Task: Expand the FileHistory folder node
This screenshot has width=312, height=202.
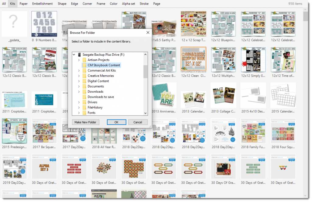Action: [x=79, y=108]
